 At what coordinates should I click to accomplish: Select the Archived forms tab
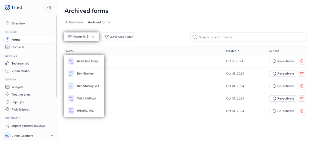point(99,22)
